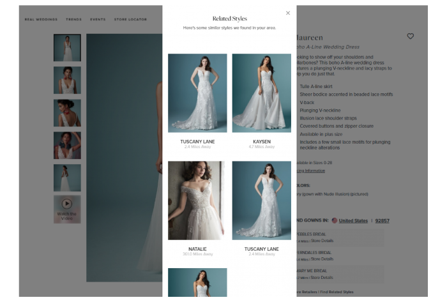This screenshot has height=302, width=447.
Task: Go to the Events page
Action: [98, 19]
